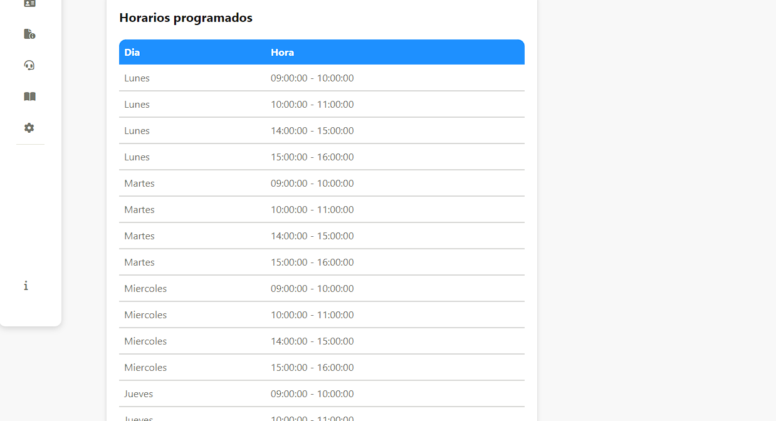Click the document info sidebar icon
The height and width of the screenshot is (421, 776).
point(29,34)
